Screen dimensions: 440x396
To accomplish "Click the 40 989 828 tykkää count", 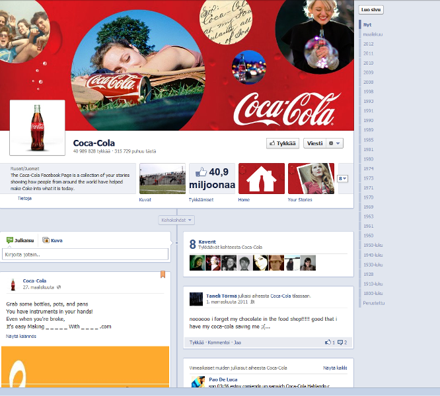I will click(91, 151).
